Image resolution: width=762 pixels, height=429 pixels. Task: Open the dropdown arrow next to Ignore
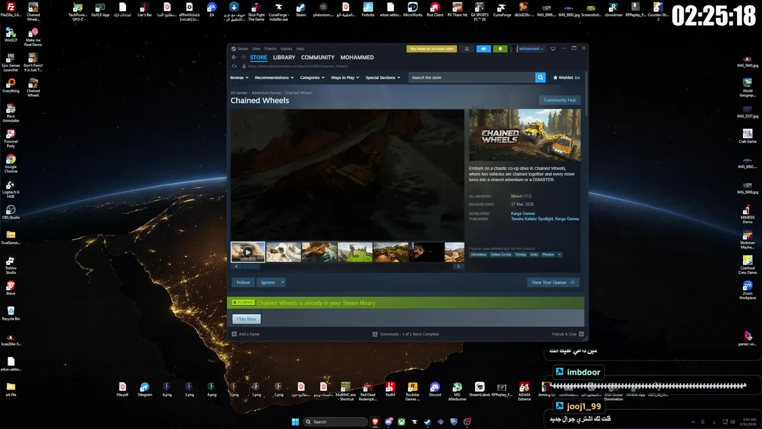coord(283,282)
